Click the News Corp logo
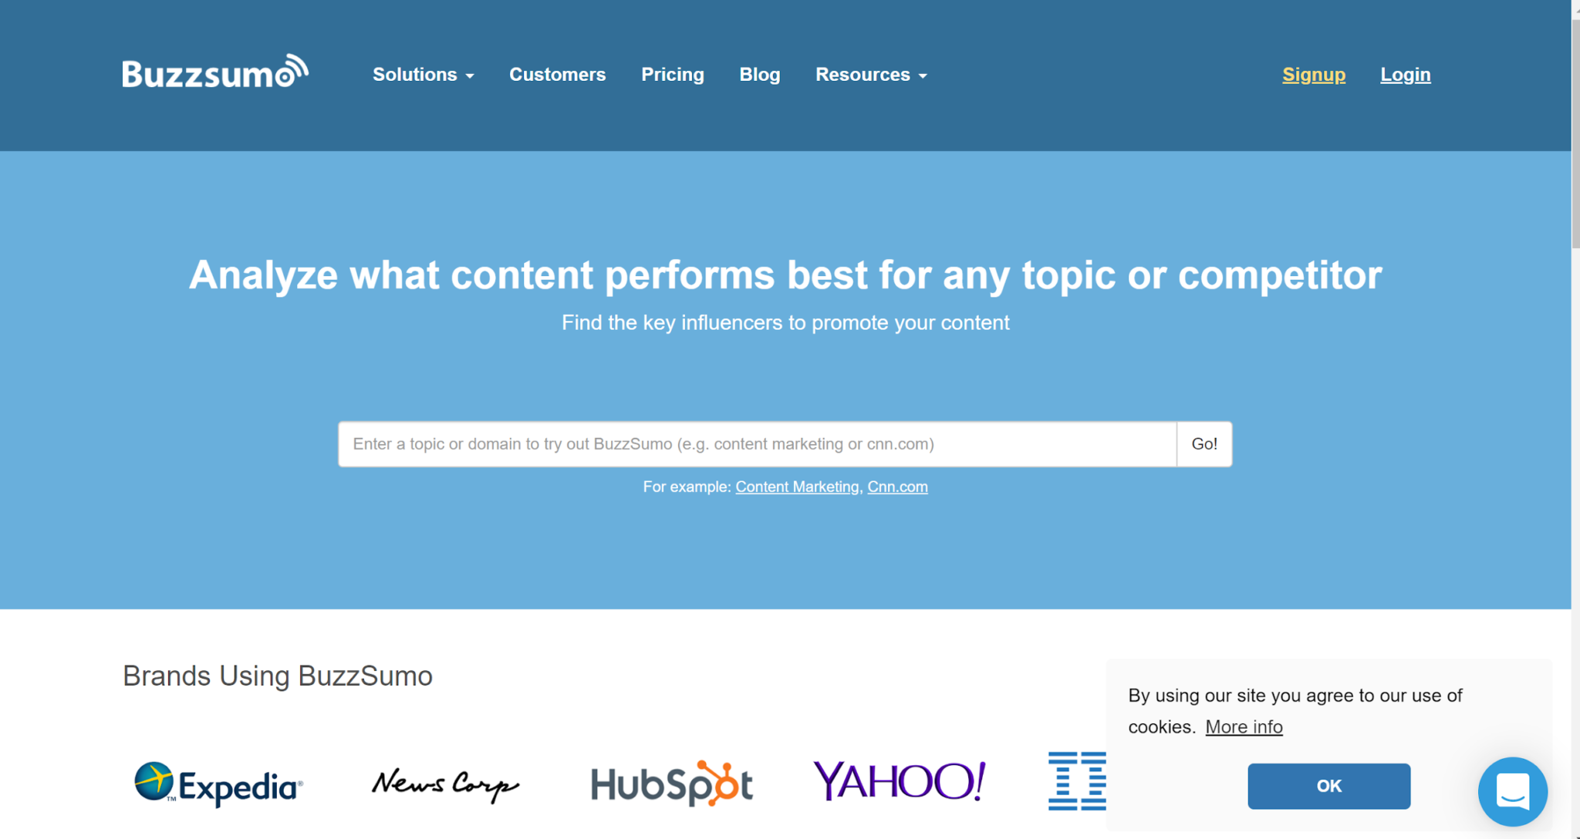Screen dimensions: 1580x839 446,784
